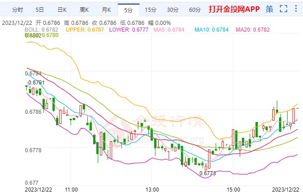Click the 0.6791 high marker on chart
The width and height of the screenshot is (303, 192).
36,83
